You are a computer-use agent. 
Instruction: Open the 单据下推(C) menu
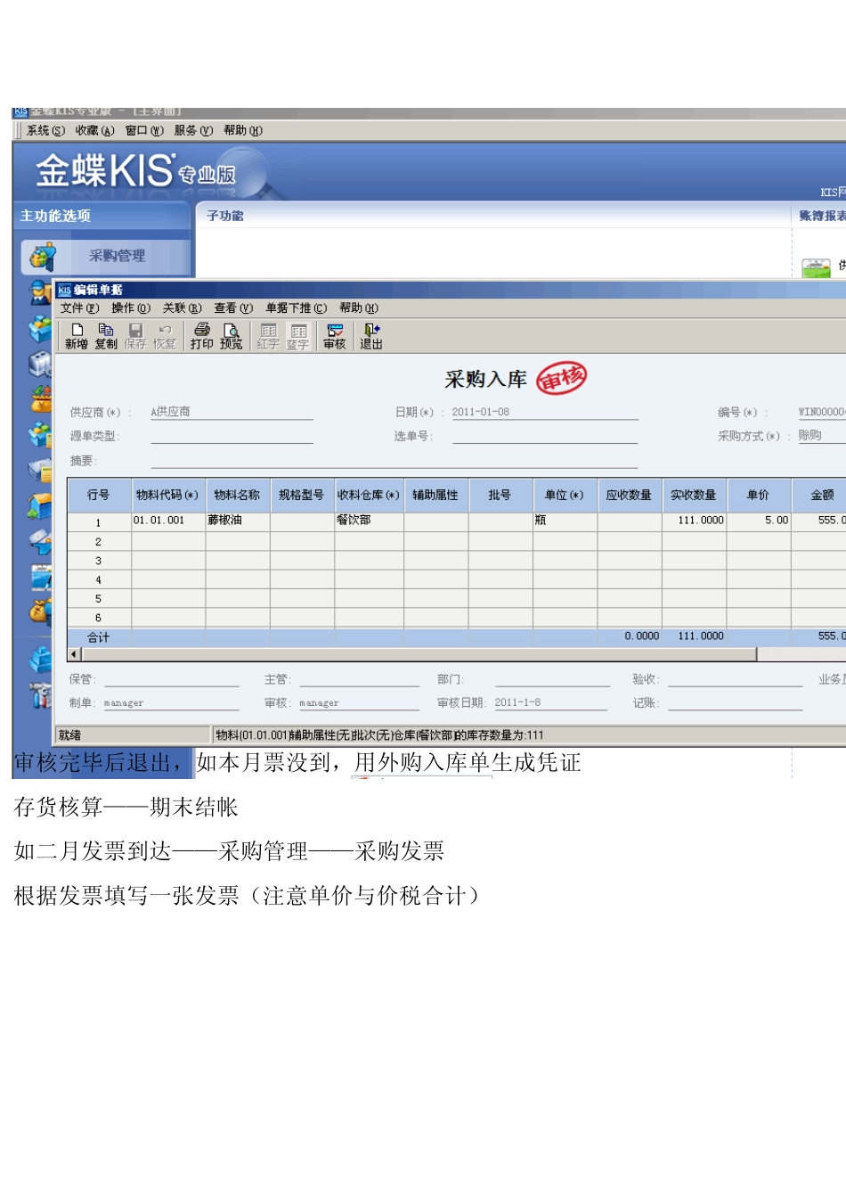(x=297, y=308)
